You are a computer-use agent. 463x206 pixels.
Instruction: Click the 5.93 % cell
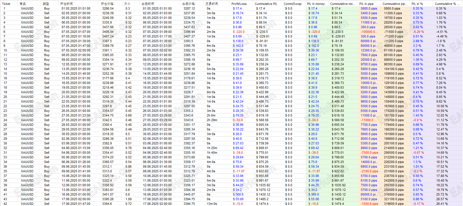418,194
